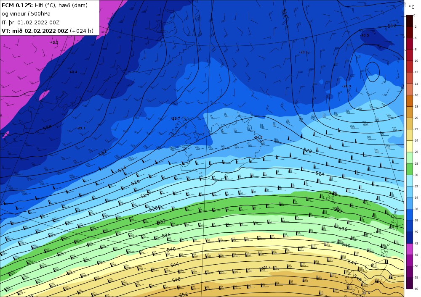Click the 512 contour label beside -40.5

[392, 26]
